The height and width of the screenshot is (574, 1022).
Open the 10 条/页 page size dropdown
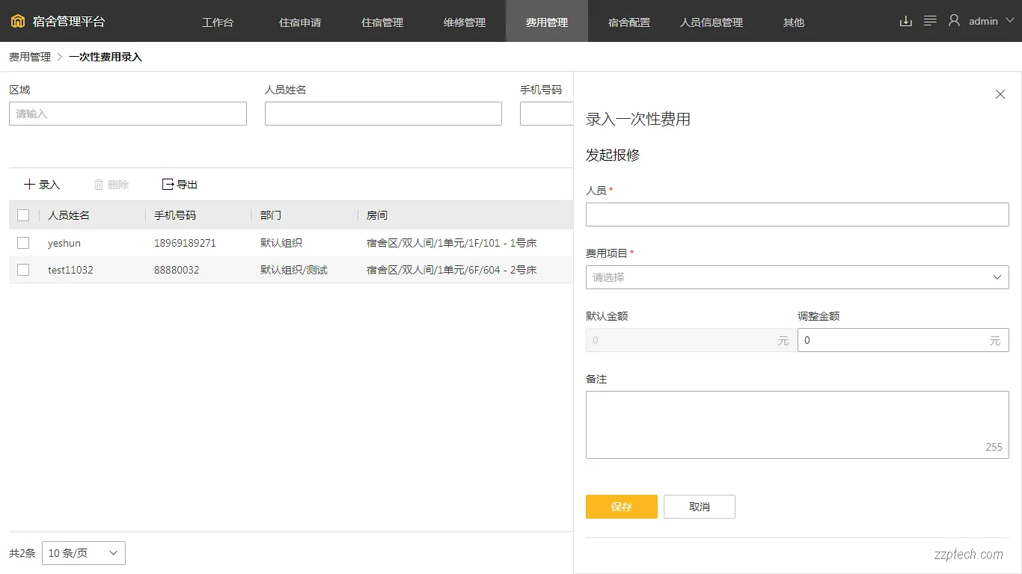83,553
